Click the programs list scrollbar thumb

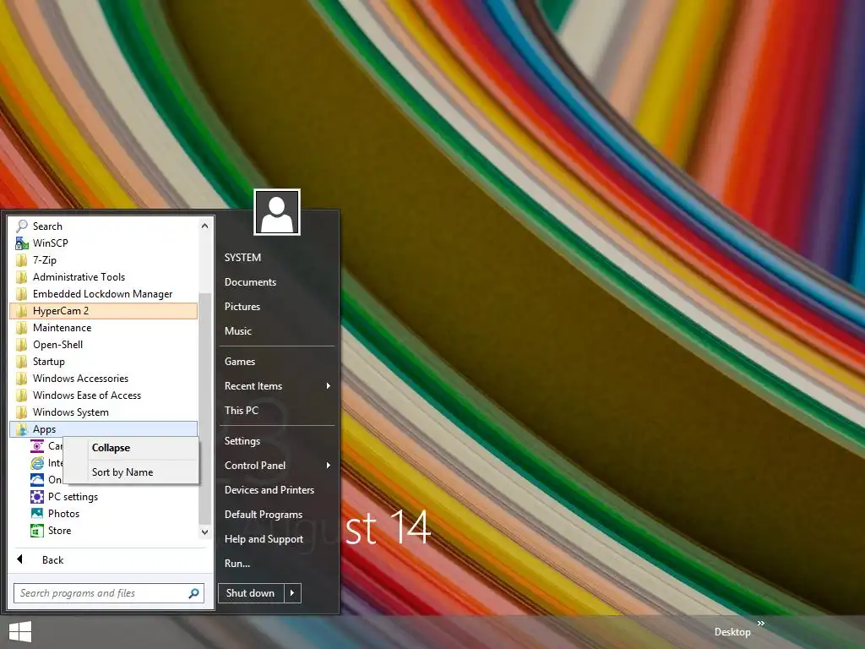pos(204,408)
